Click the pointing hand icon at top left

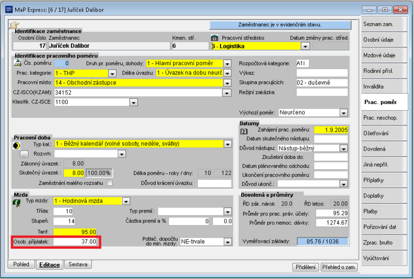14,25
